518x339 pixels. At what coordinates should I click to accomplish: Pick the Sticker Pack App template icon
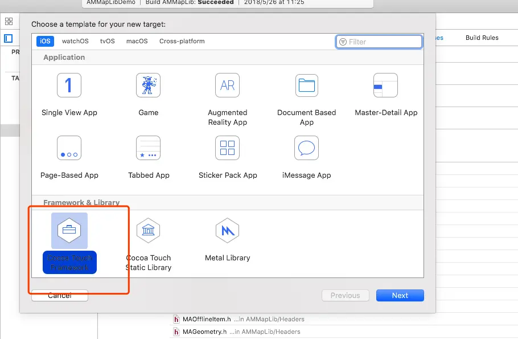[x=227, y=148]
